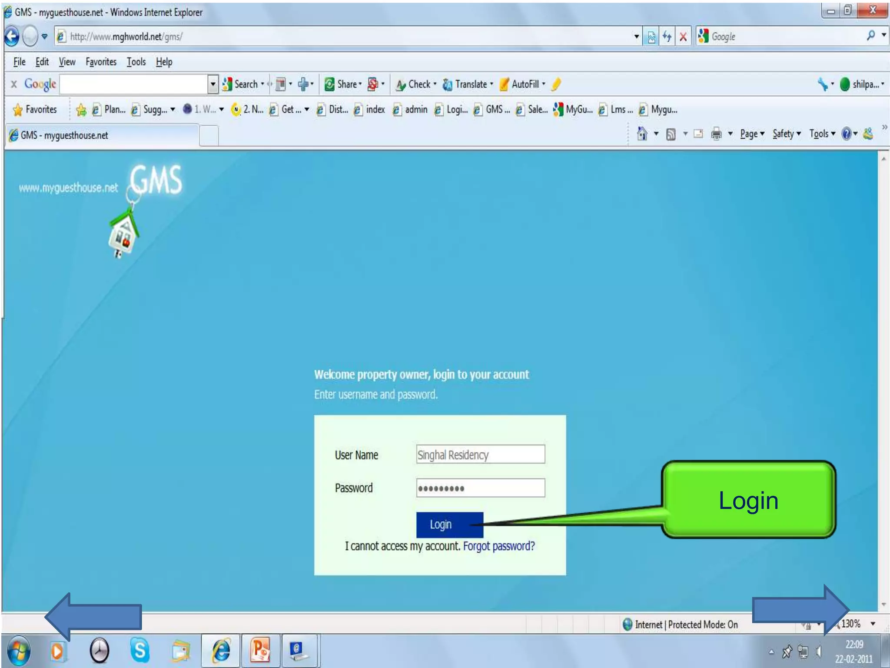Click the Messenger people icon in command bar

[868, 134]
